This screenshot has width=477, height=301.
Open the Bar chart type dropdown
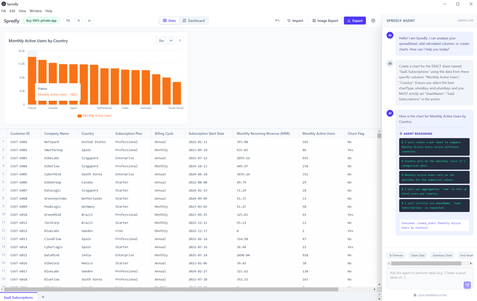(x=165, y=41)
